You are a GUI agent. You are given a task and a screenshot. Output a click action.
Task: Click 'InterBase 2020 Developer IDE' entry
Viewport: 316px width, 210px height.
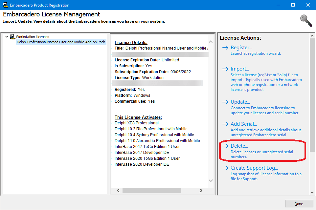pyautogui.click(x=142, y=164)
